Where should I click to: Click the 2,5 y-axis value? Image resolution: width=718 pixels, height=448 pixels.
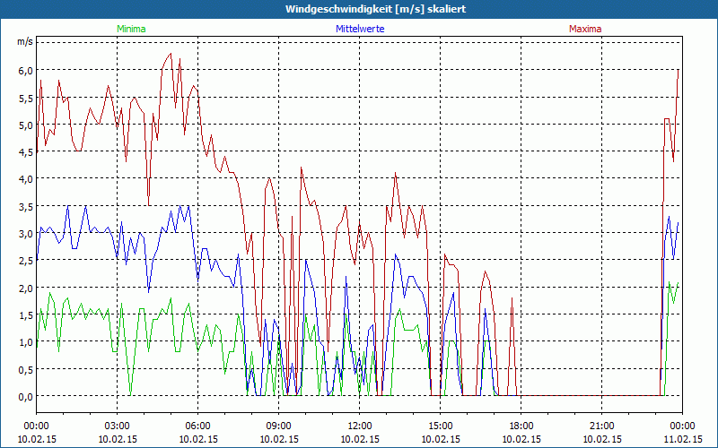[x=25, y=261]
